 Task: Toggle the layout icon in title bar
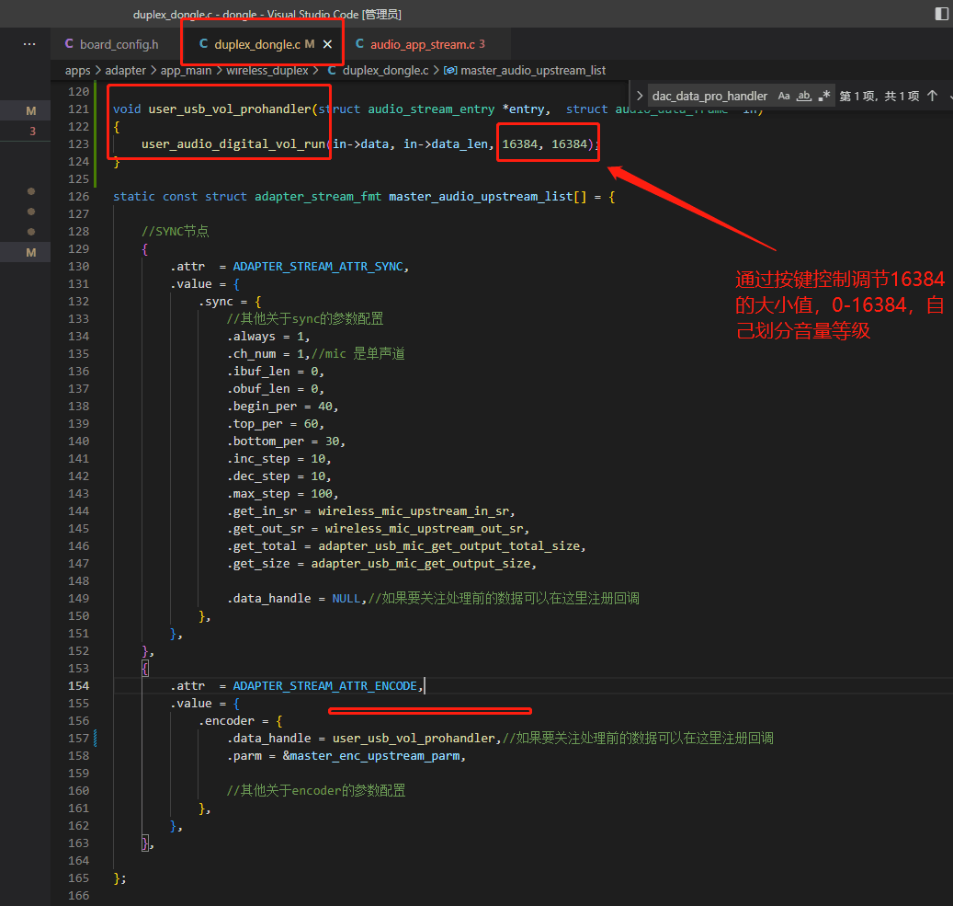941,14
